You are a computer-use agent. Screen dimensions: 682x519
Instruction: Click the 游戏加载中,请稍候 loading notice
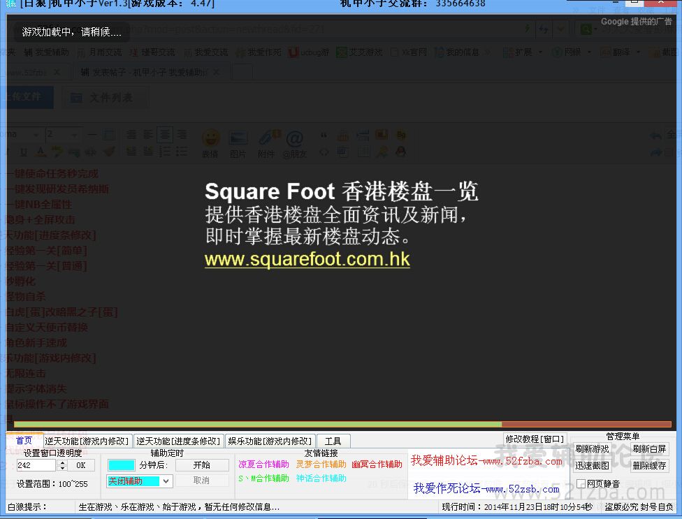point(72,31)
